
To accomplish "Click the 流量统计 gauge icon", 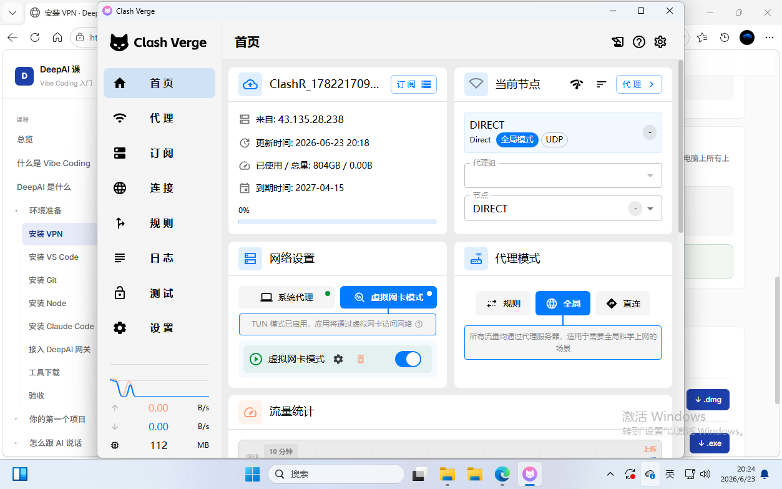I will click(250, 412).
